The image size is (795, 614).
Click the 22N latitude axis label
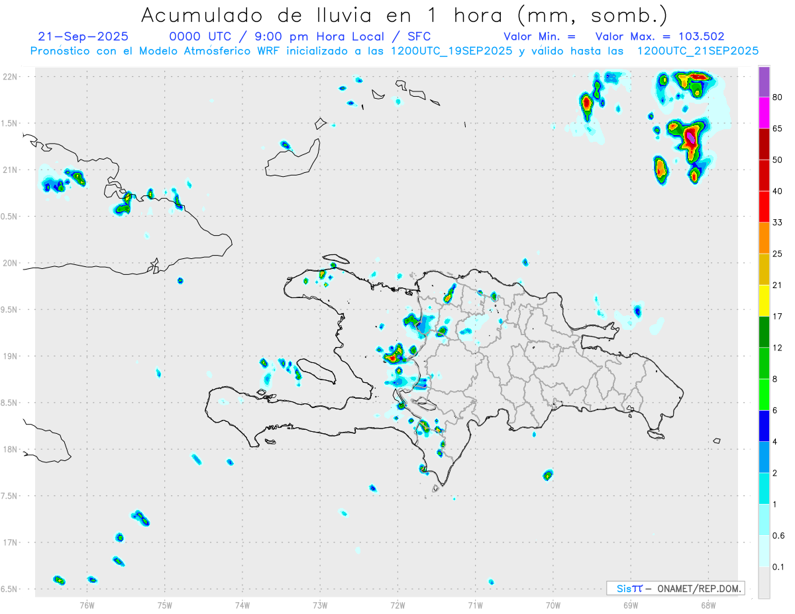[11, 76]
